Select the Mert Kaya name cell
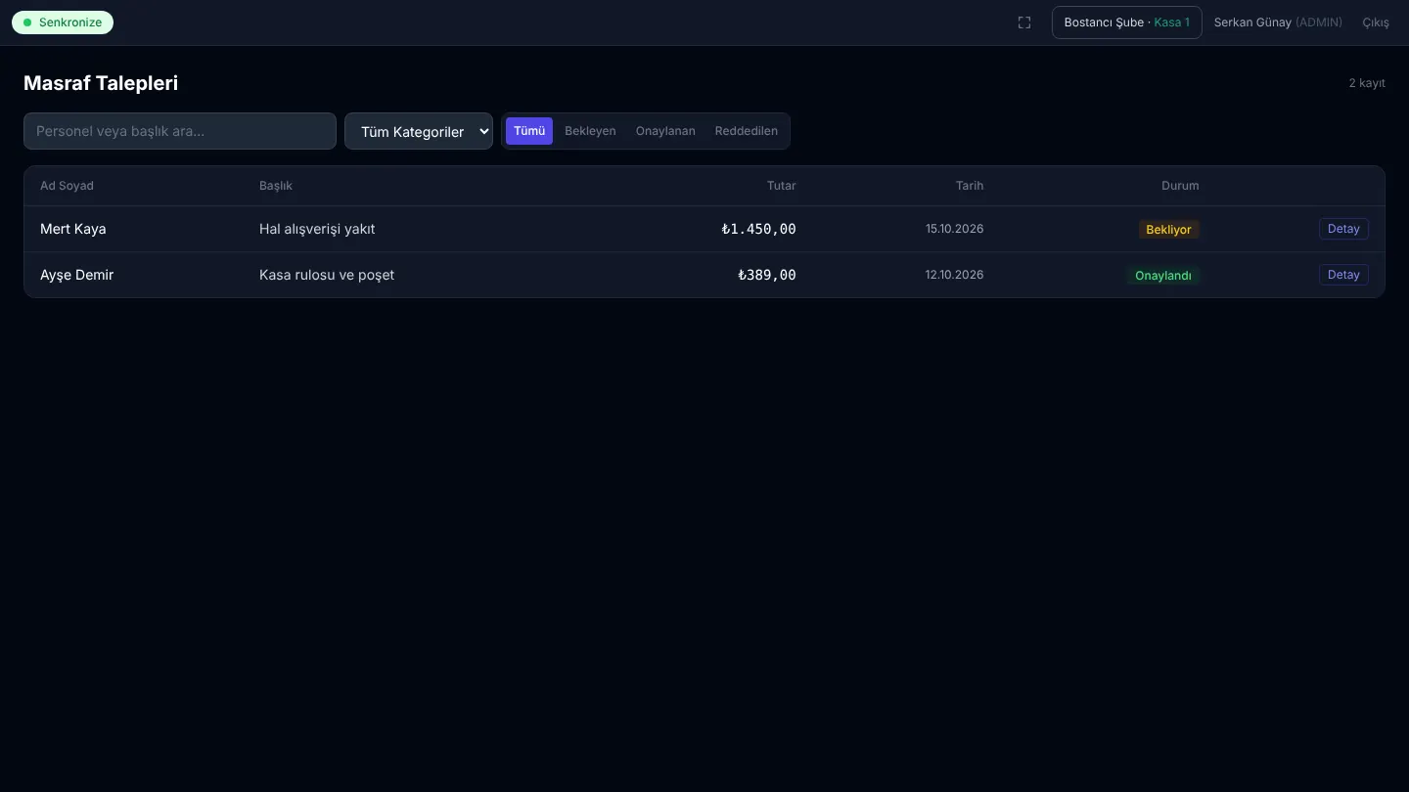The height and width of the screenshot is (792, 1409). coord(73,229)
